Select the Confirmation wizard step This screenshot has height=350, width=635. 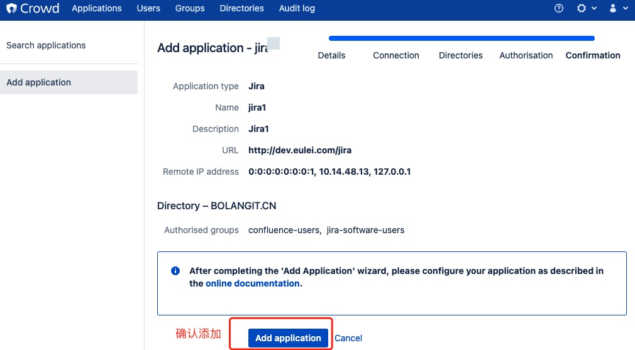(592, 55)
